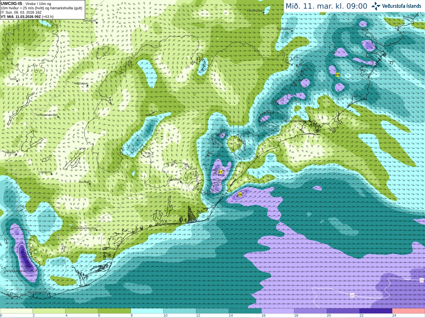
Task: Click the Kirkjubæjarklaustur station label
Action: coord(84,228)
